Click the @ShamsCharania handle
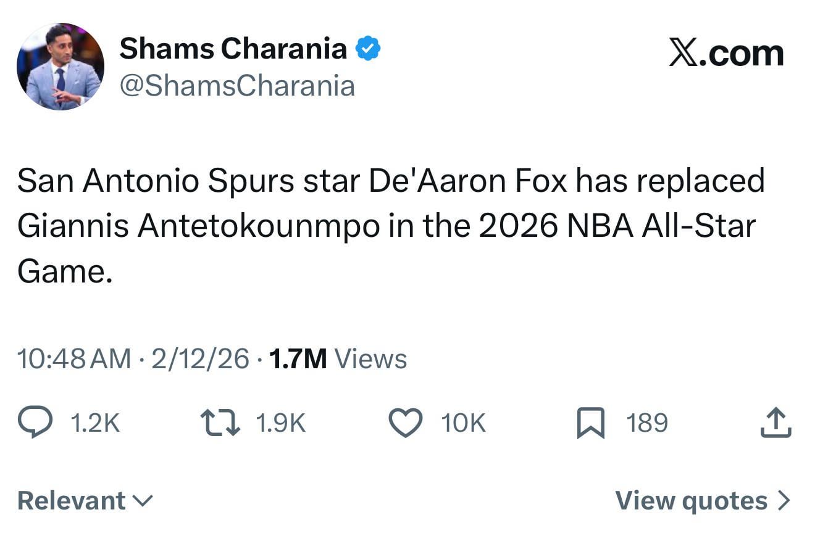This screenshot has width=815, height=544. pyautogui.click(x=236, y=85)
